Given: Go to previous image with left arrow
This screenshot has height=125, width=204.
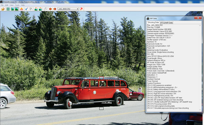Looking at the screenshot, I should tap(50, 9).
